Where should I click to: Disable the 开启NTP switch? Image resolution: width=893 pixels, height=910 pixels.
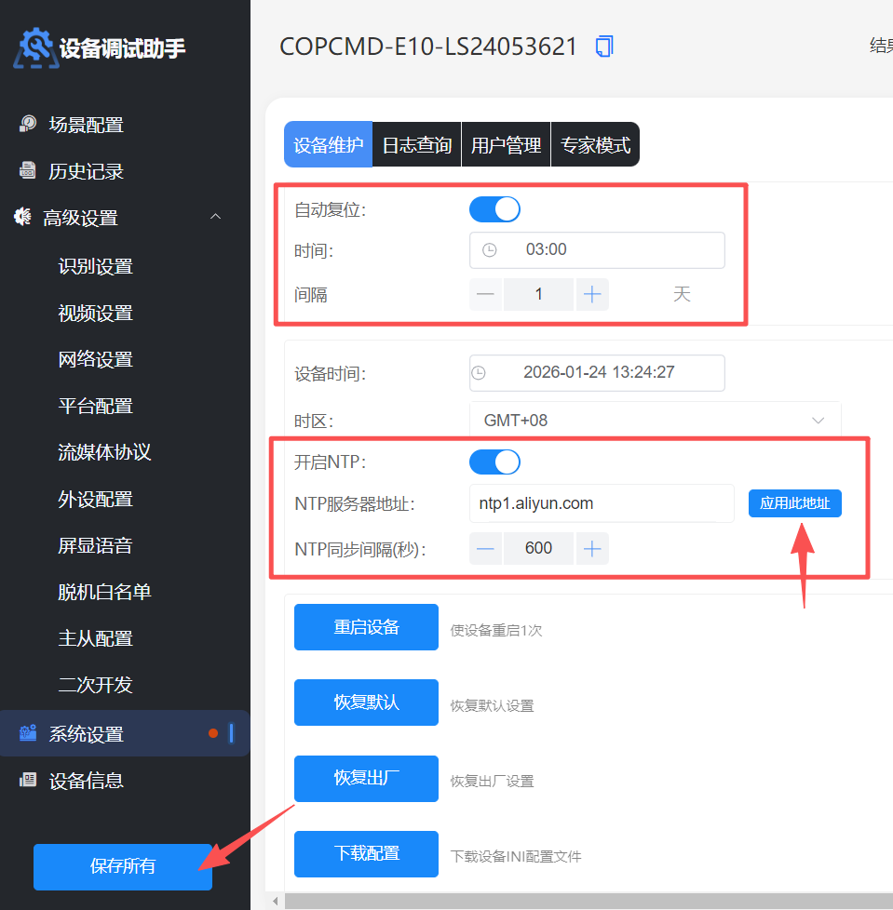(x=494, y=462)
